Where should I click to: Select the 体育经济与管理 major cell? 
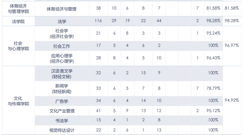tap(62, 9)
